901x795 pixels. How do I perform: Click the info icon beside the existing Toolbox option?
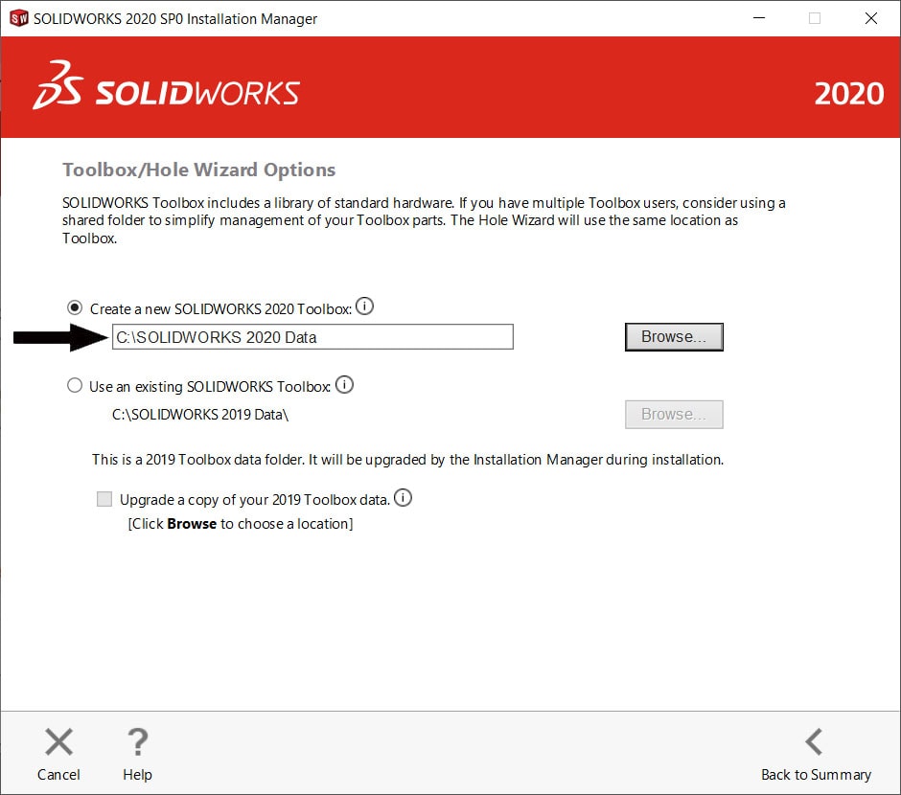pos(345,383)
